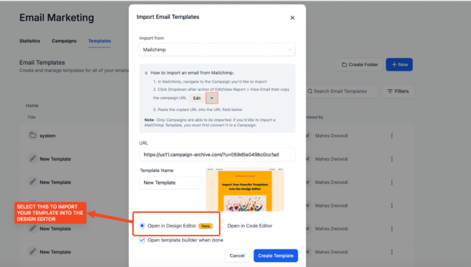Open three-dot menu for system row

click(x=392, y=135)
